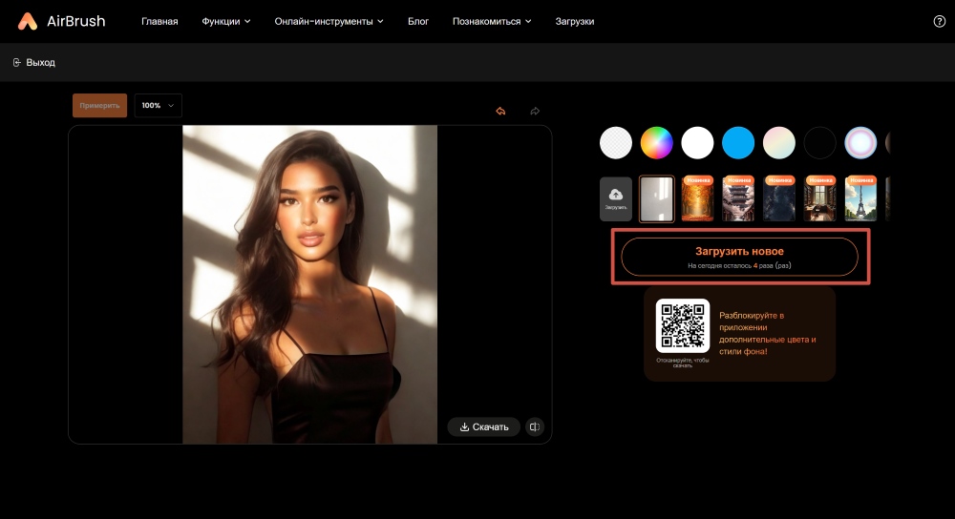Click the 'Отсканируйте, чтобы скачать' caption
Viewport: 955px width, 519px height.
[683, 363]
